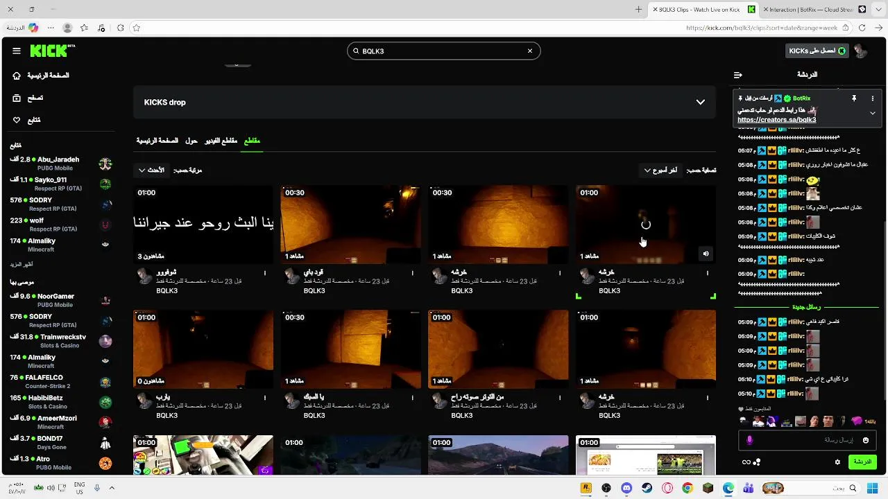Open wolf channel in sidebar
Viewport: 888px width, 499px height.
coord(61,225)
